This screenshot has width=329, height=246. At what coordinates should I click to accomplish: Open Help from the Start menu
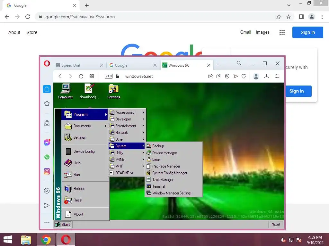[x=85, y=163]
